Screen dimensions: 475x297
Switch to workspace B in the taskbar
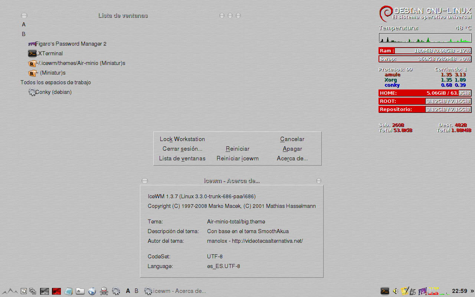point(136,291)
